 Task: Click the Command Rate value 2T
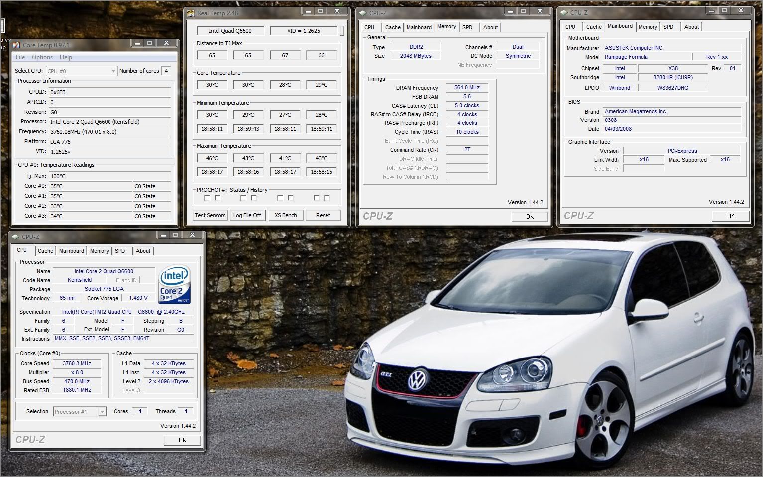pos(467,150)
